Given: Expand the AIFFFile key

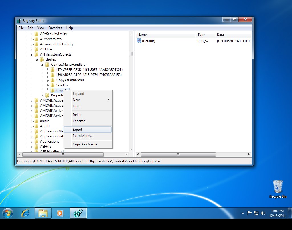Looking at the screenshot, I should click(x=31, y=50).
